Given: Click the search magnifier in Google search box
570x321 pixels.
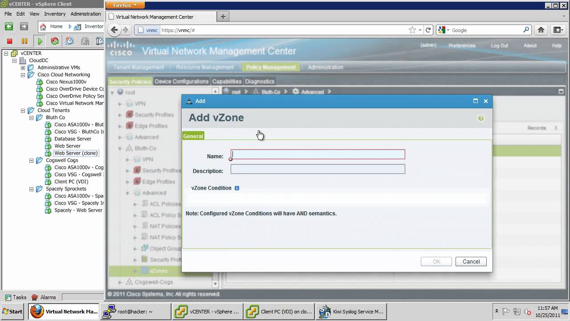Looking at the screenshot, I should pos(526,30).
